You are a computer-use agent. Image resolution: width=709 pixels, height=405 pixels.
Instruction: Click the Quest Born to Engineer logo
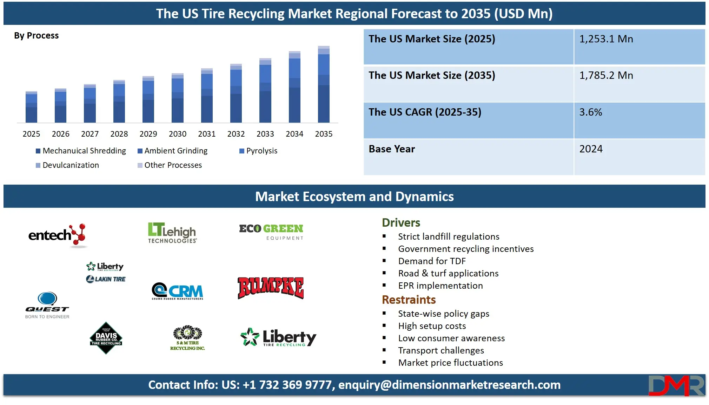click(x=47, y=305)
